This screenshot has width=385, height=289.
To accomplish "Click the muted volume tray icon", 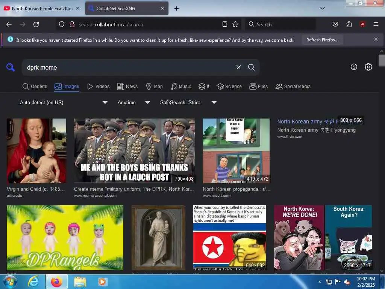I will [x=347, y=282].
